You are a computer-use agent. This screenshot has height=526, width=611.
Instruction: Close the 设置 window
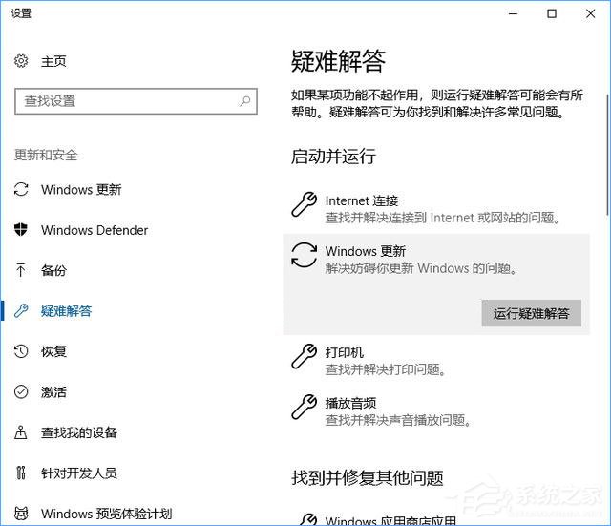pos(590,13)
